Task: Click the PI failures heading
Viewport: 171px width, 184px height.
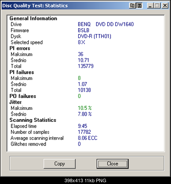Action: 22,72
